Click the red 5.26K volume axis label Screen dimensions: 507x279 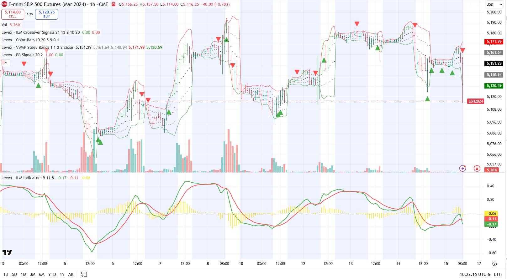click(x=492, y=170)
